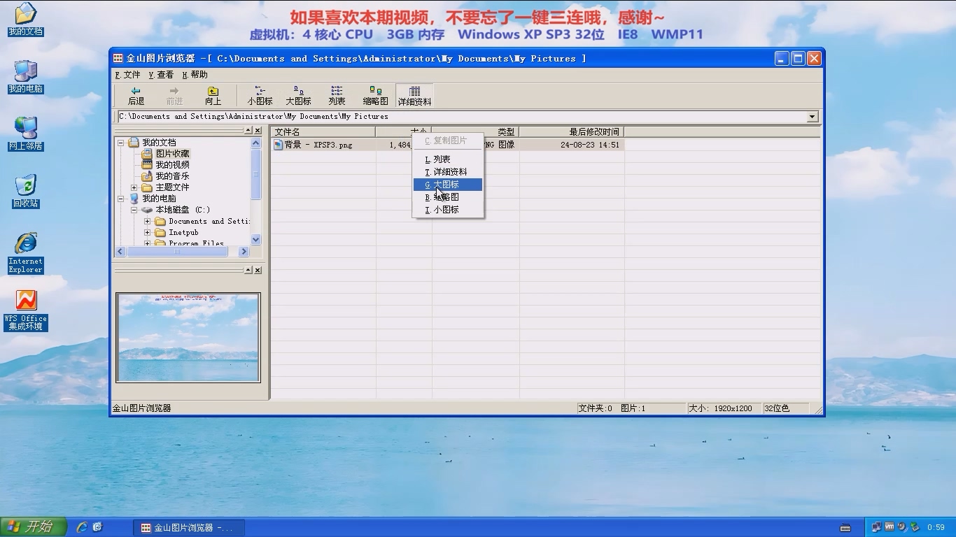
Task: Launch Internet Explorer from quick launch bar
Action: [82, 527]
